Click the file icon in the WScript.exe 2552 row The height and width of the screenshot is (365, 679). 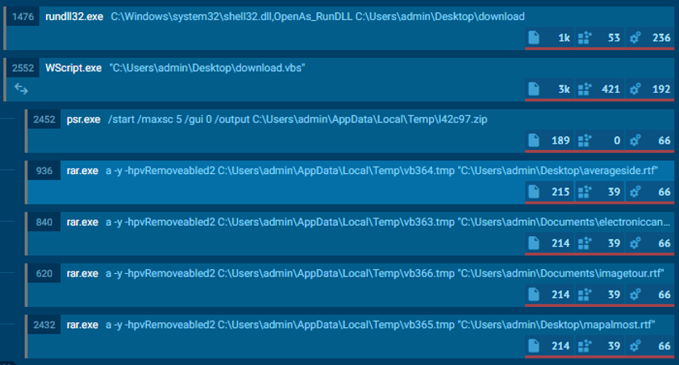click(x=534, y=89)
